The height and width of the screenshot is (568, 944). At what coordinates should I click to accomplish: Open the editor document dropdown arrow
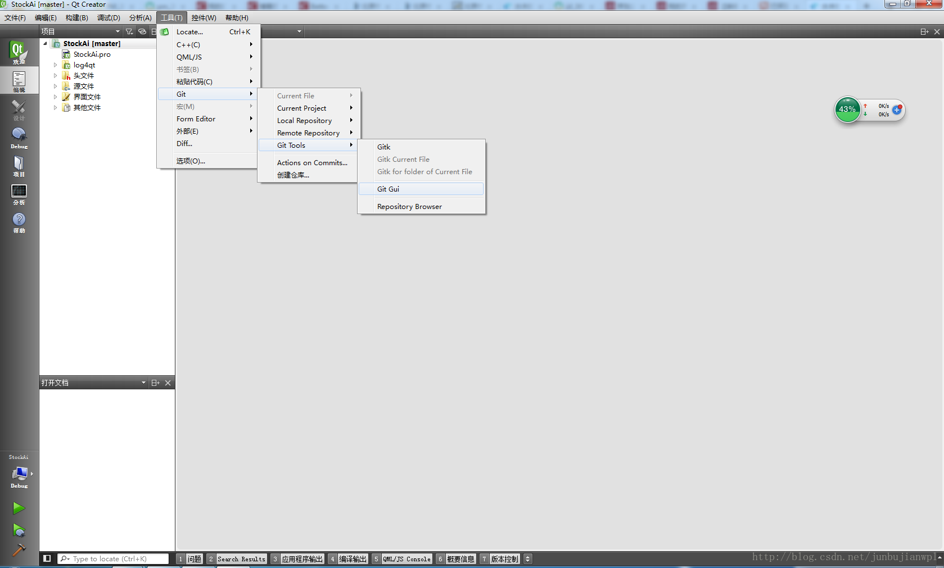(x=299, y=31)
